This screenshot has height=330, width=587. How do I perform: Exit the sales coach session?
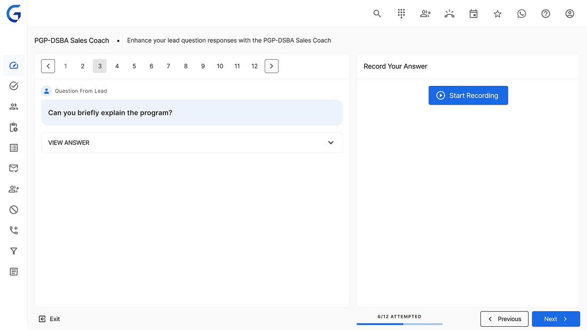coord(50,319)
